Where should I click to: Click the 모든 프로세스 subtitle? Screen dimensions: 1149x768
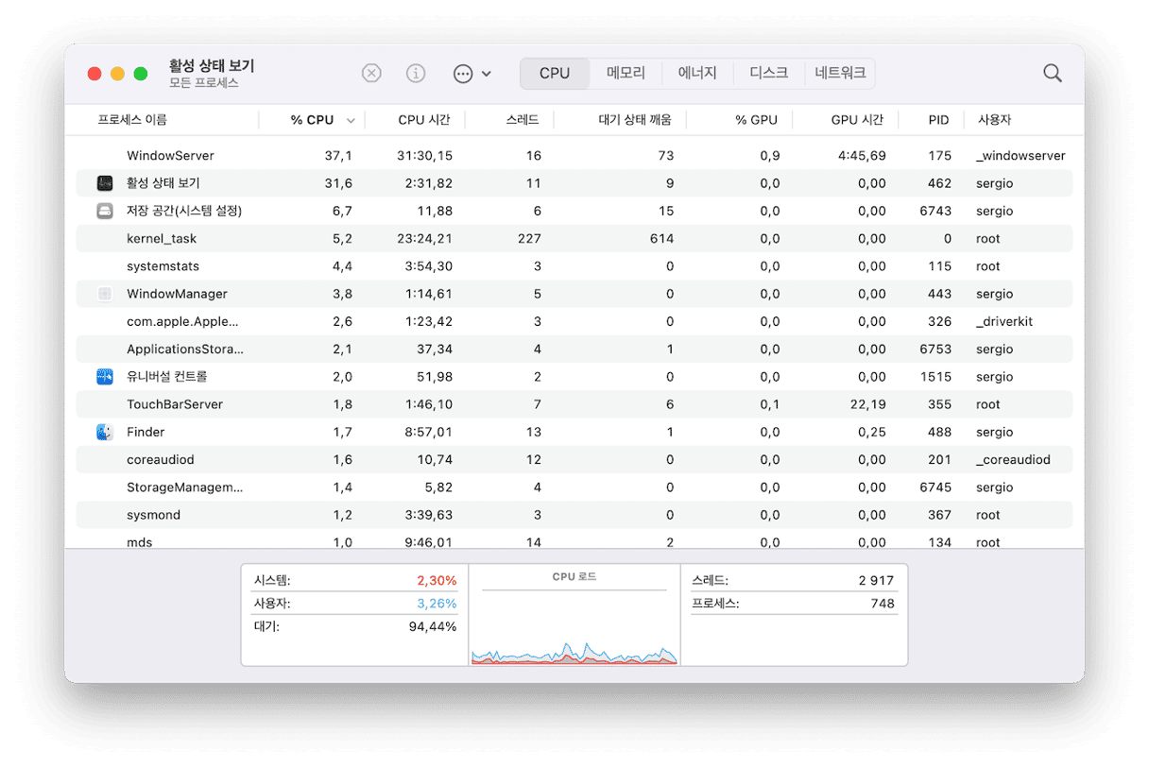204,83
